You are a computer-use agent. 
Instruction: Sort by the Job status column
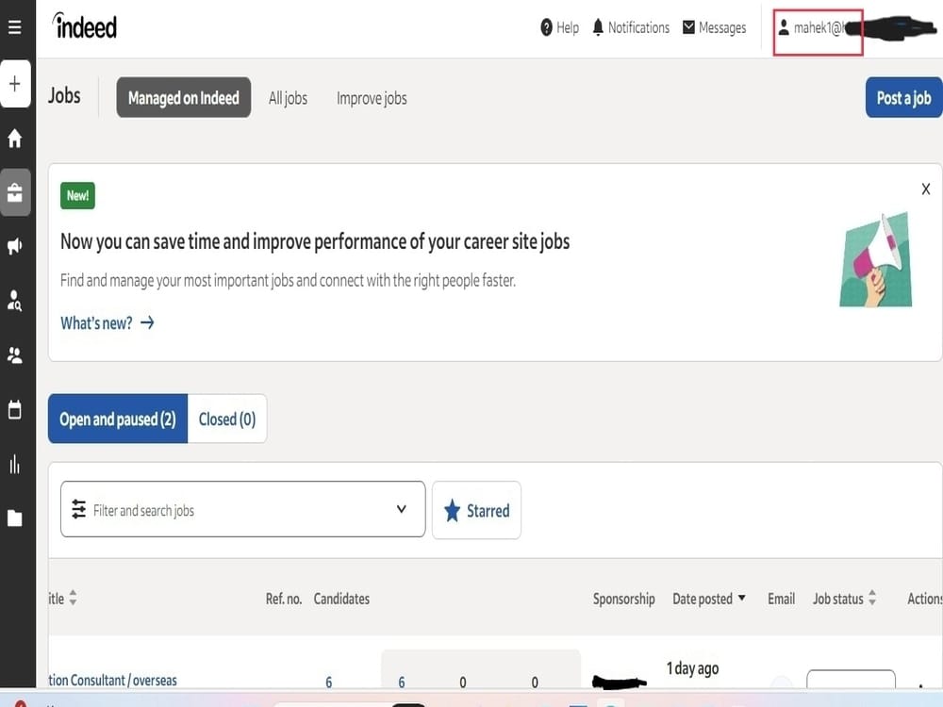coord(844,599)
